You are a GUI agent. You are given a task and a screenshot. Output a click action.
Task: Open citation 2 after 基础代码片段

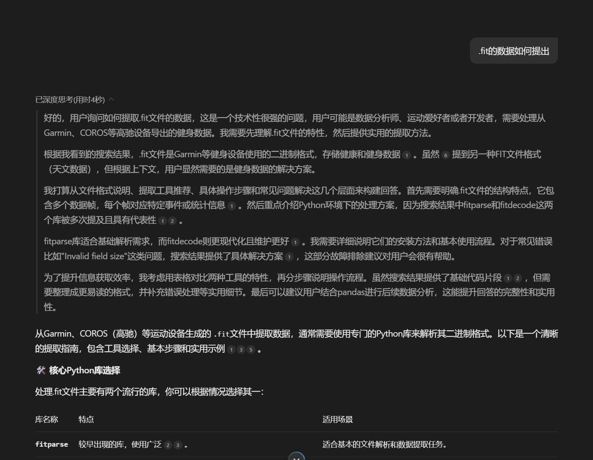(x=518, y=278)
